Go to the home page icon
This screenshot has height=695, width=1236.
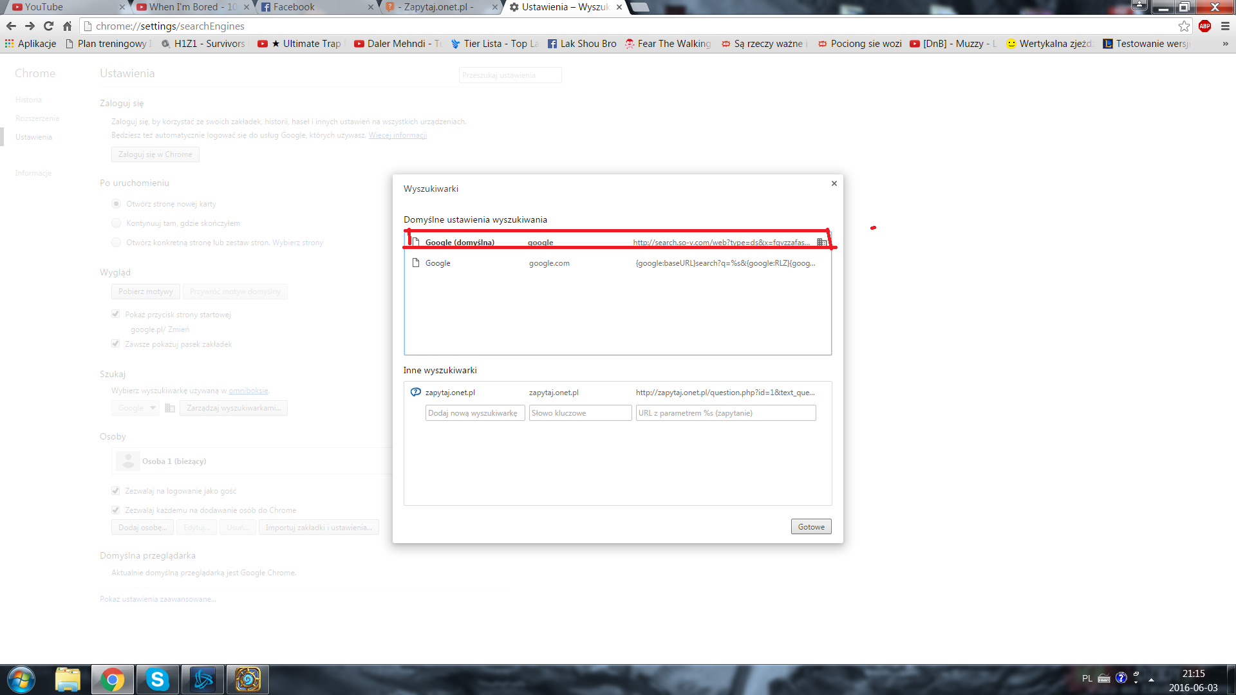coord(67,26)
